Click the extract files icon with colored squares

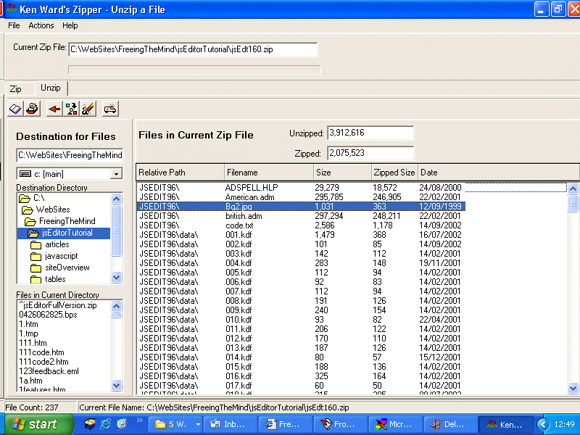pyautogui.click(x=70, y=107)
